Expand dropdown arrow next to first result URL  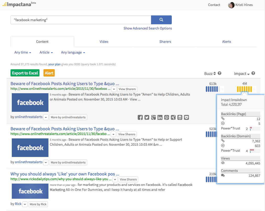(114, 89)
